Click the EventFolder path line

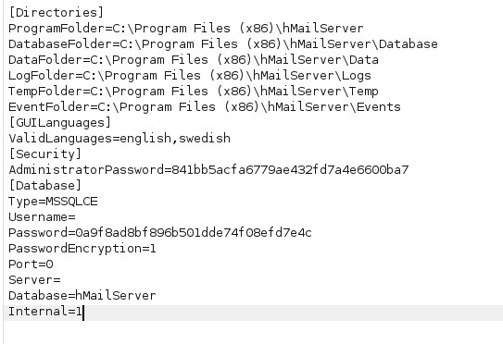point(205,106)
